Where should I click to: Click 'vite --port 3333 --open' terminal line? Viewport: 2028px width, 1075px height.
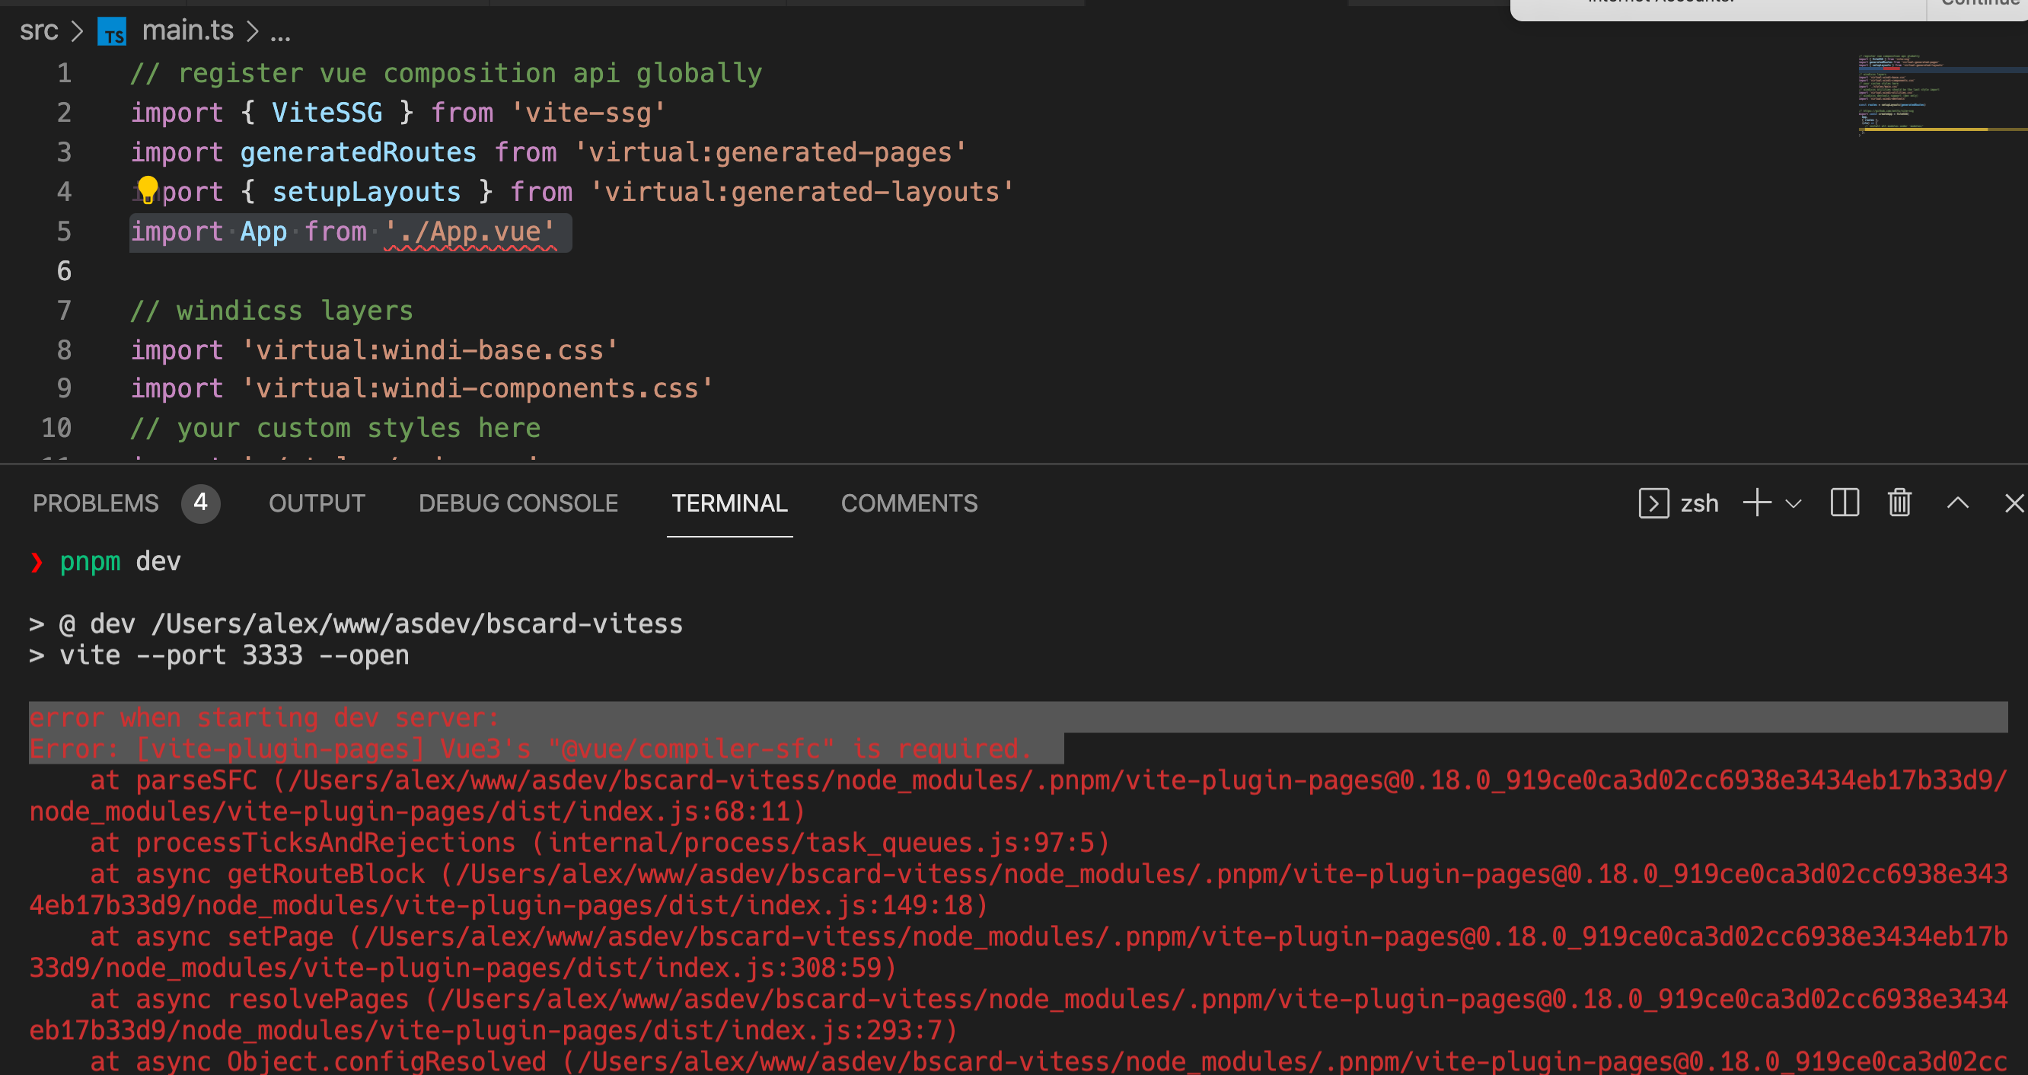(x=234, y=656)
